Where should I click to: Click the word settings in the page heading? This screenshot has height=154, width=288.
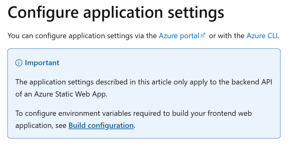196,13
